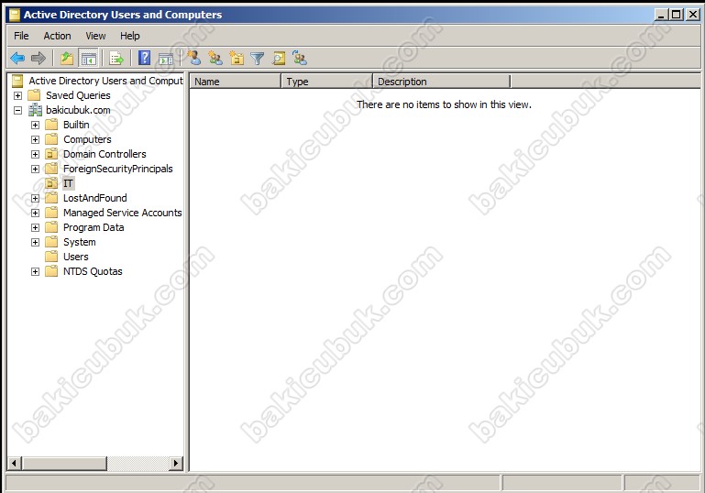The image size is (705, 493).
Task: Select the LostAndFound tree item
Action: click(94, 198)
